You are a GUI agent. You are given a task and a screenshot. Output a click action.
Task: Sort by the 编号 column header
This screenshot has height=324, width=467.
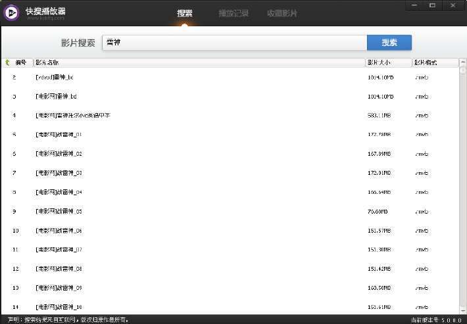(x=18, y=62)
